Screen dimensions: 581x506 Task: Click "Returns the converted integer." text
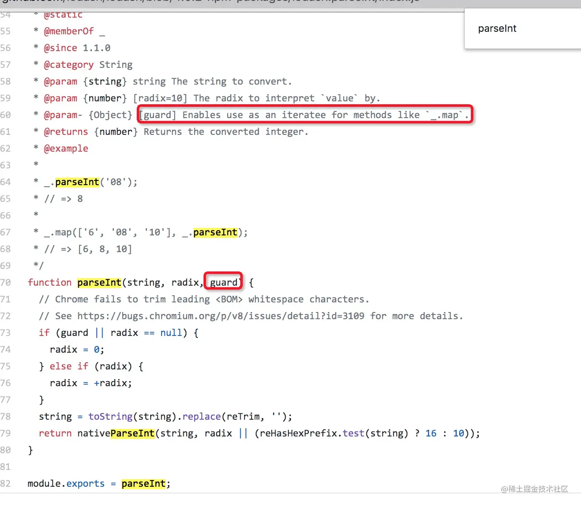tap(226, 132)
